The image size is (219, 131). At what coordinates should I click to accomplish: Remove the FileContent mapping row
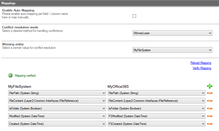[210, 101]
